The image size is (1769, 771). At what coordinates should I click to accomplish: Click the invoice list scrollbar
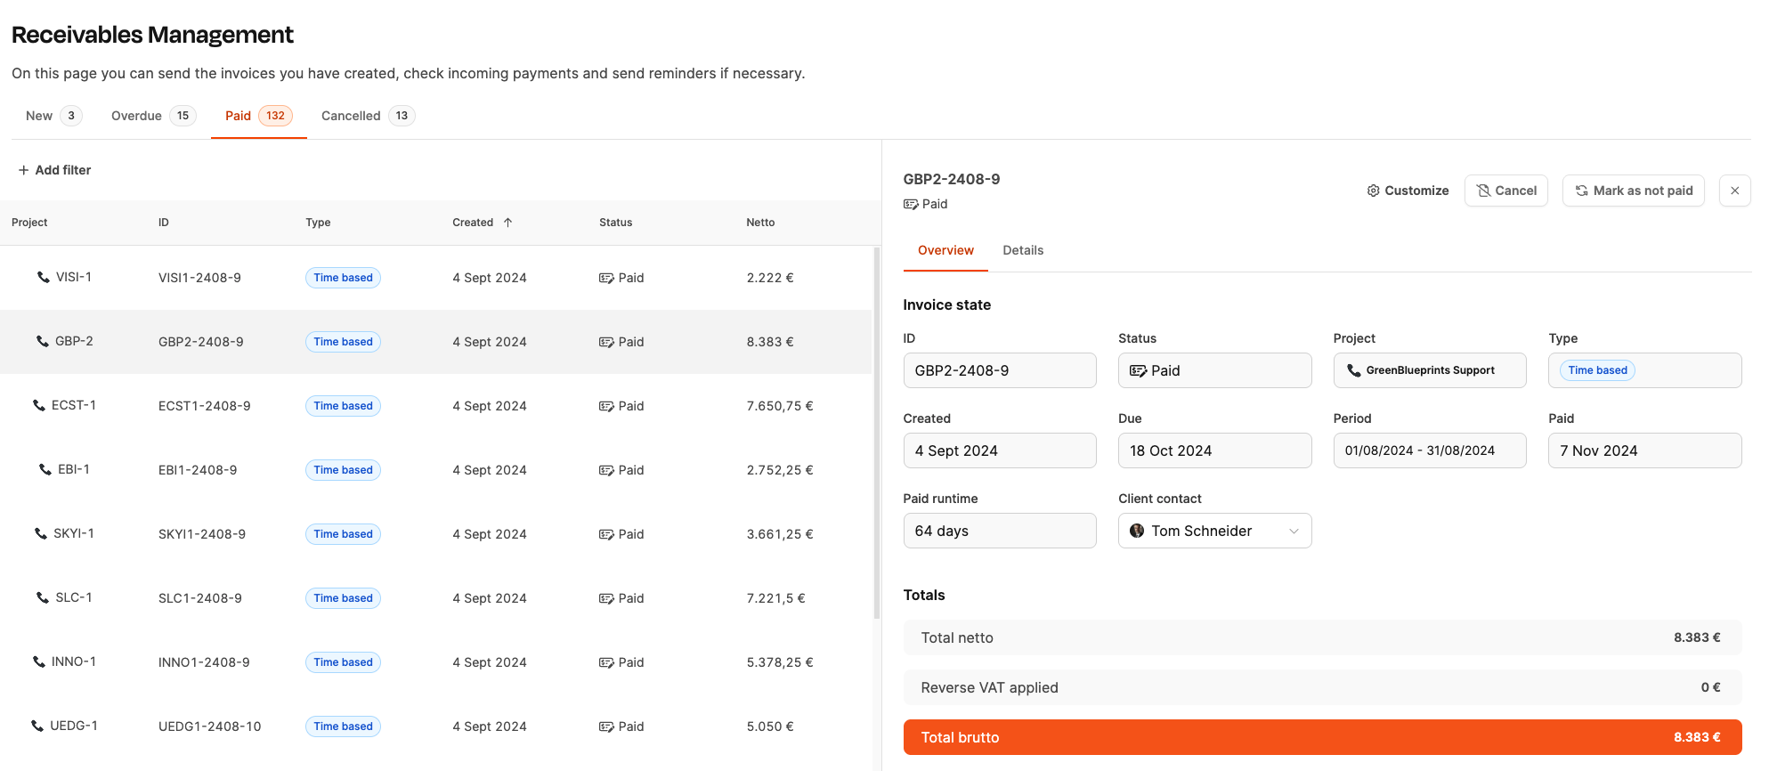[x=876, y=433]
